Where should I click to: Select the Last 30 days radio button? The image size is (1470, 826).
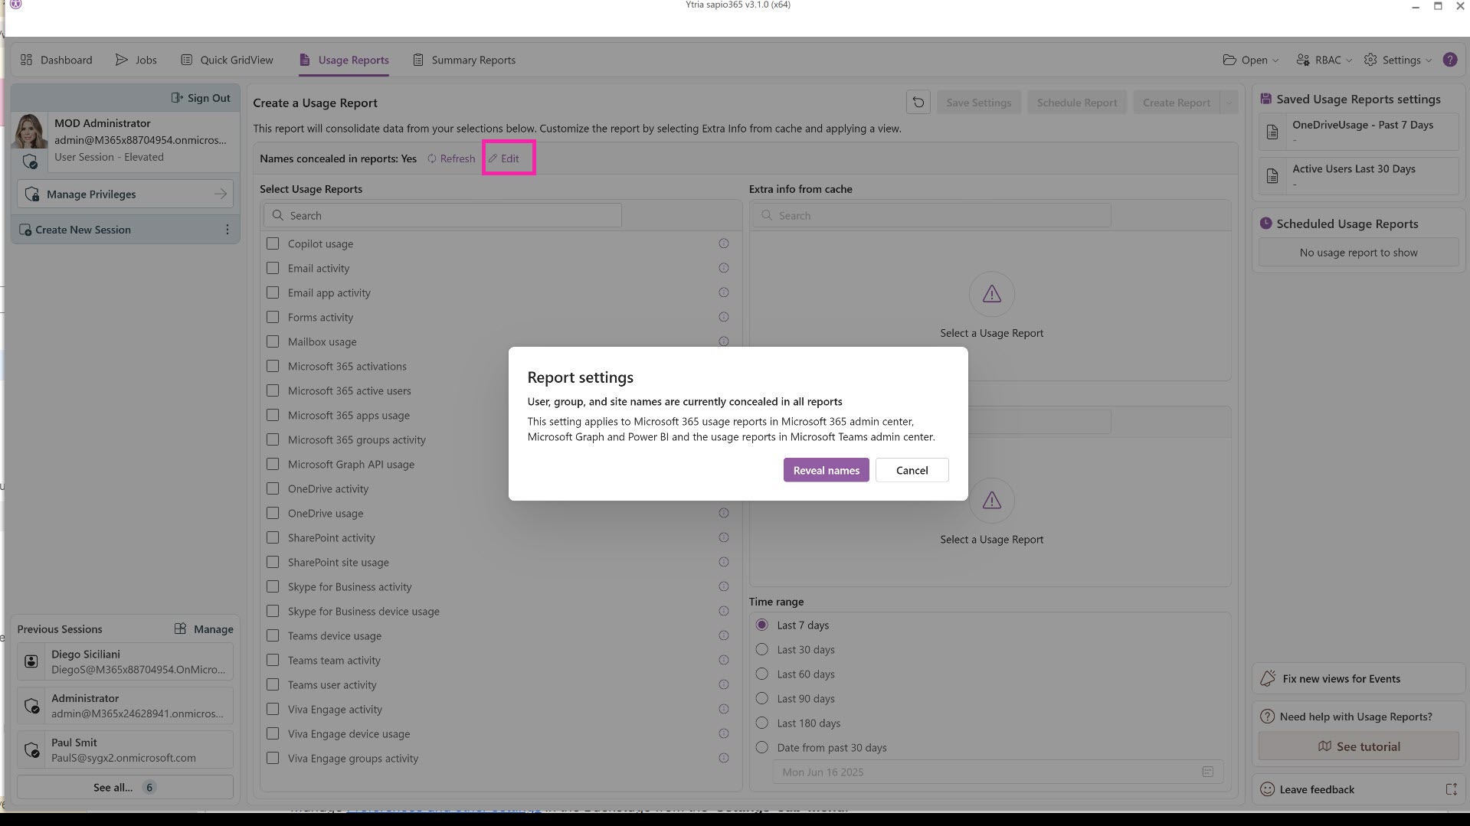pos(761,649)
